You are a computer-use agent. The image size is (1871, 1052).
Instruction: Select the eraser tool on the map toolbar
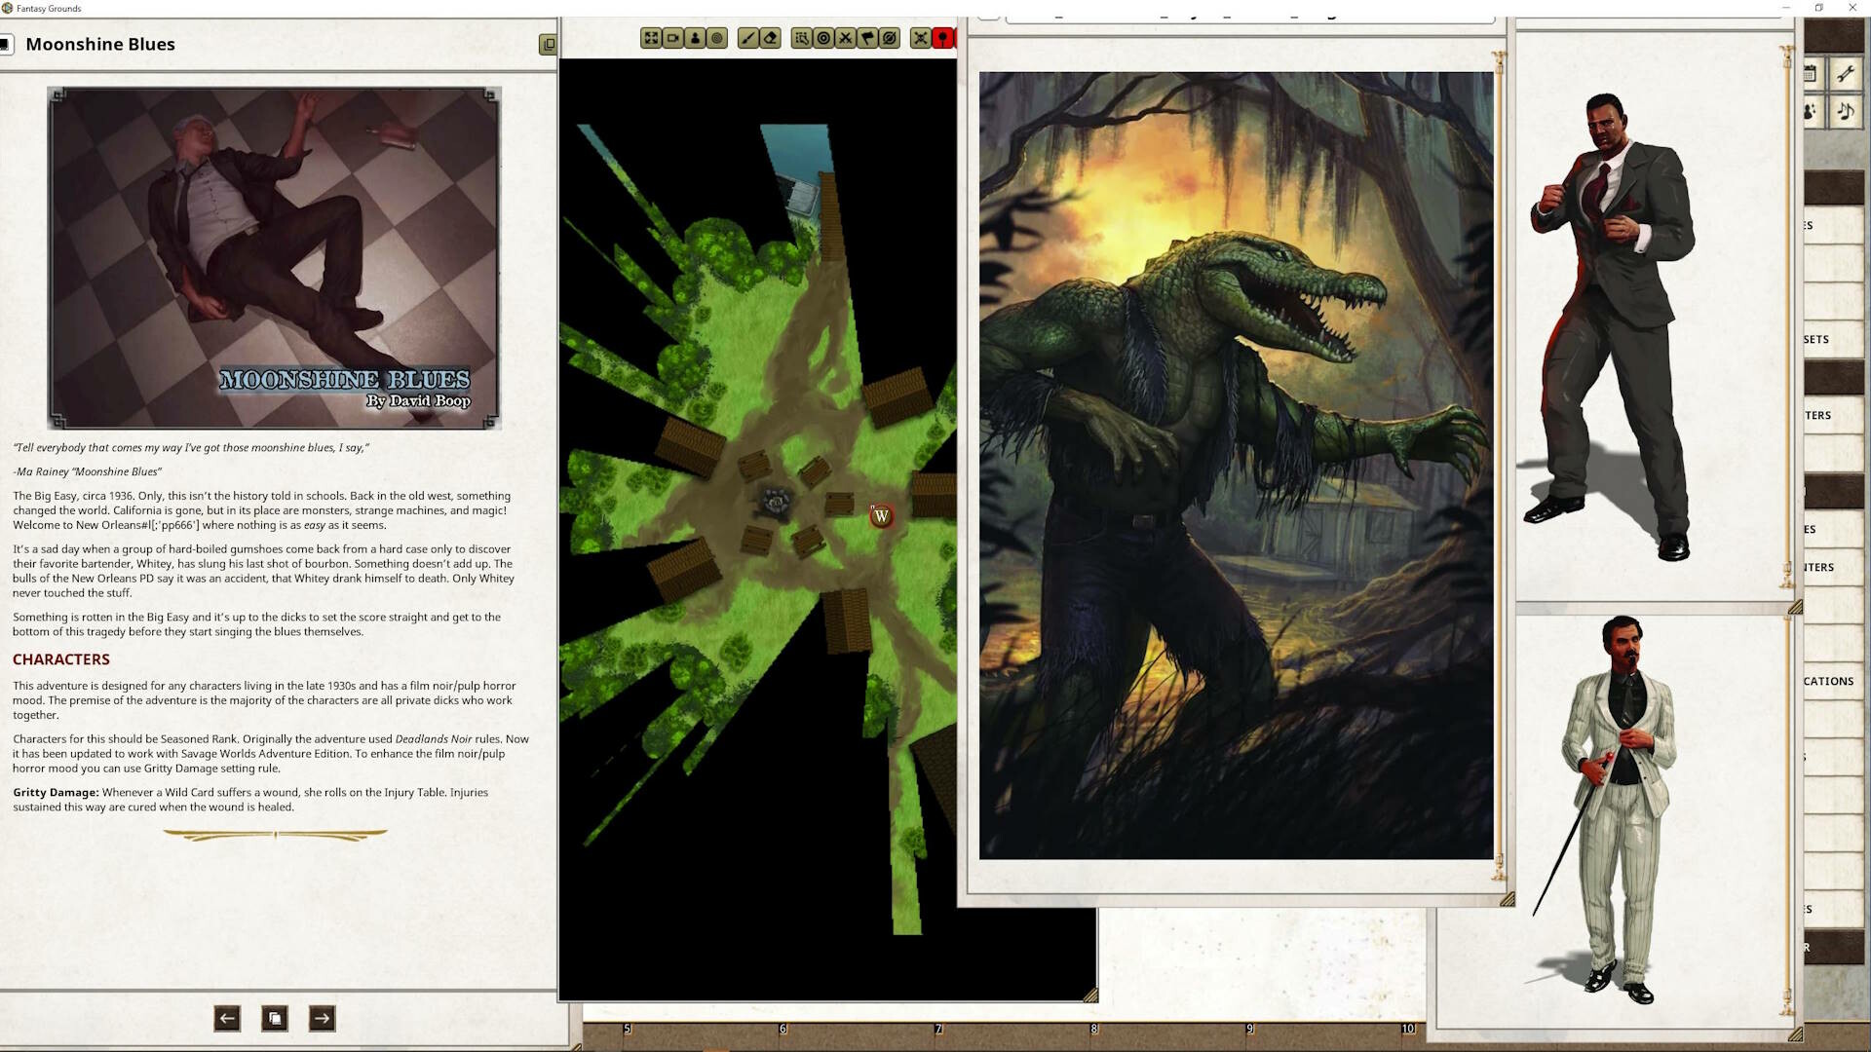point(769,39)
